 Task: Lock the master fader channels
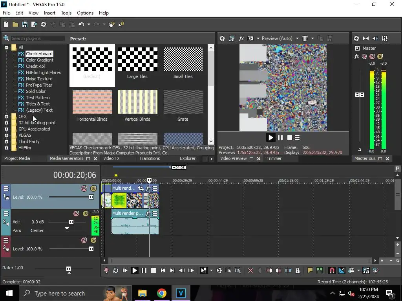(x=360, y=150)
